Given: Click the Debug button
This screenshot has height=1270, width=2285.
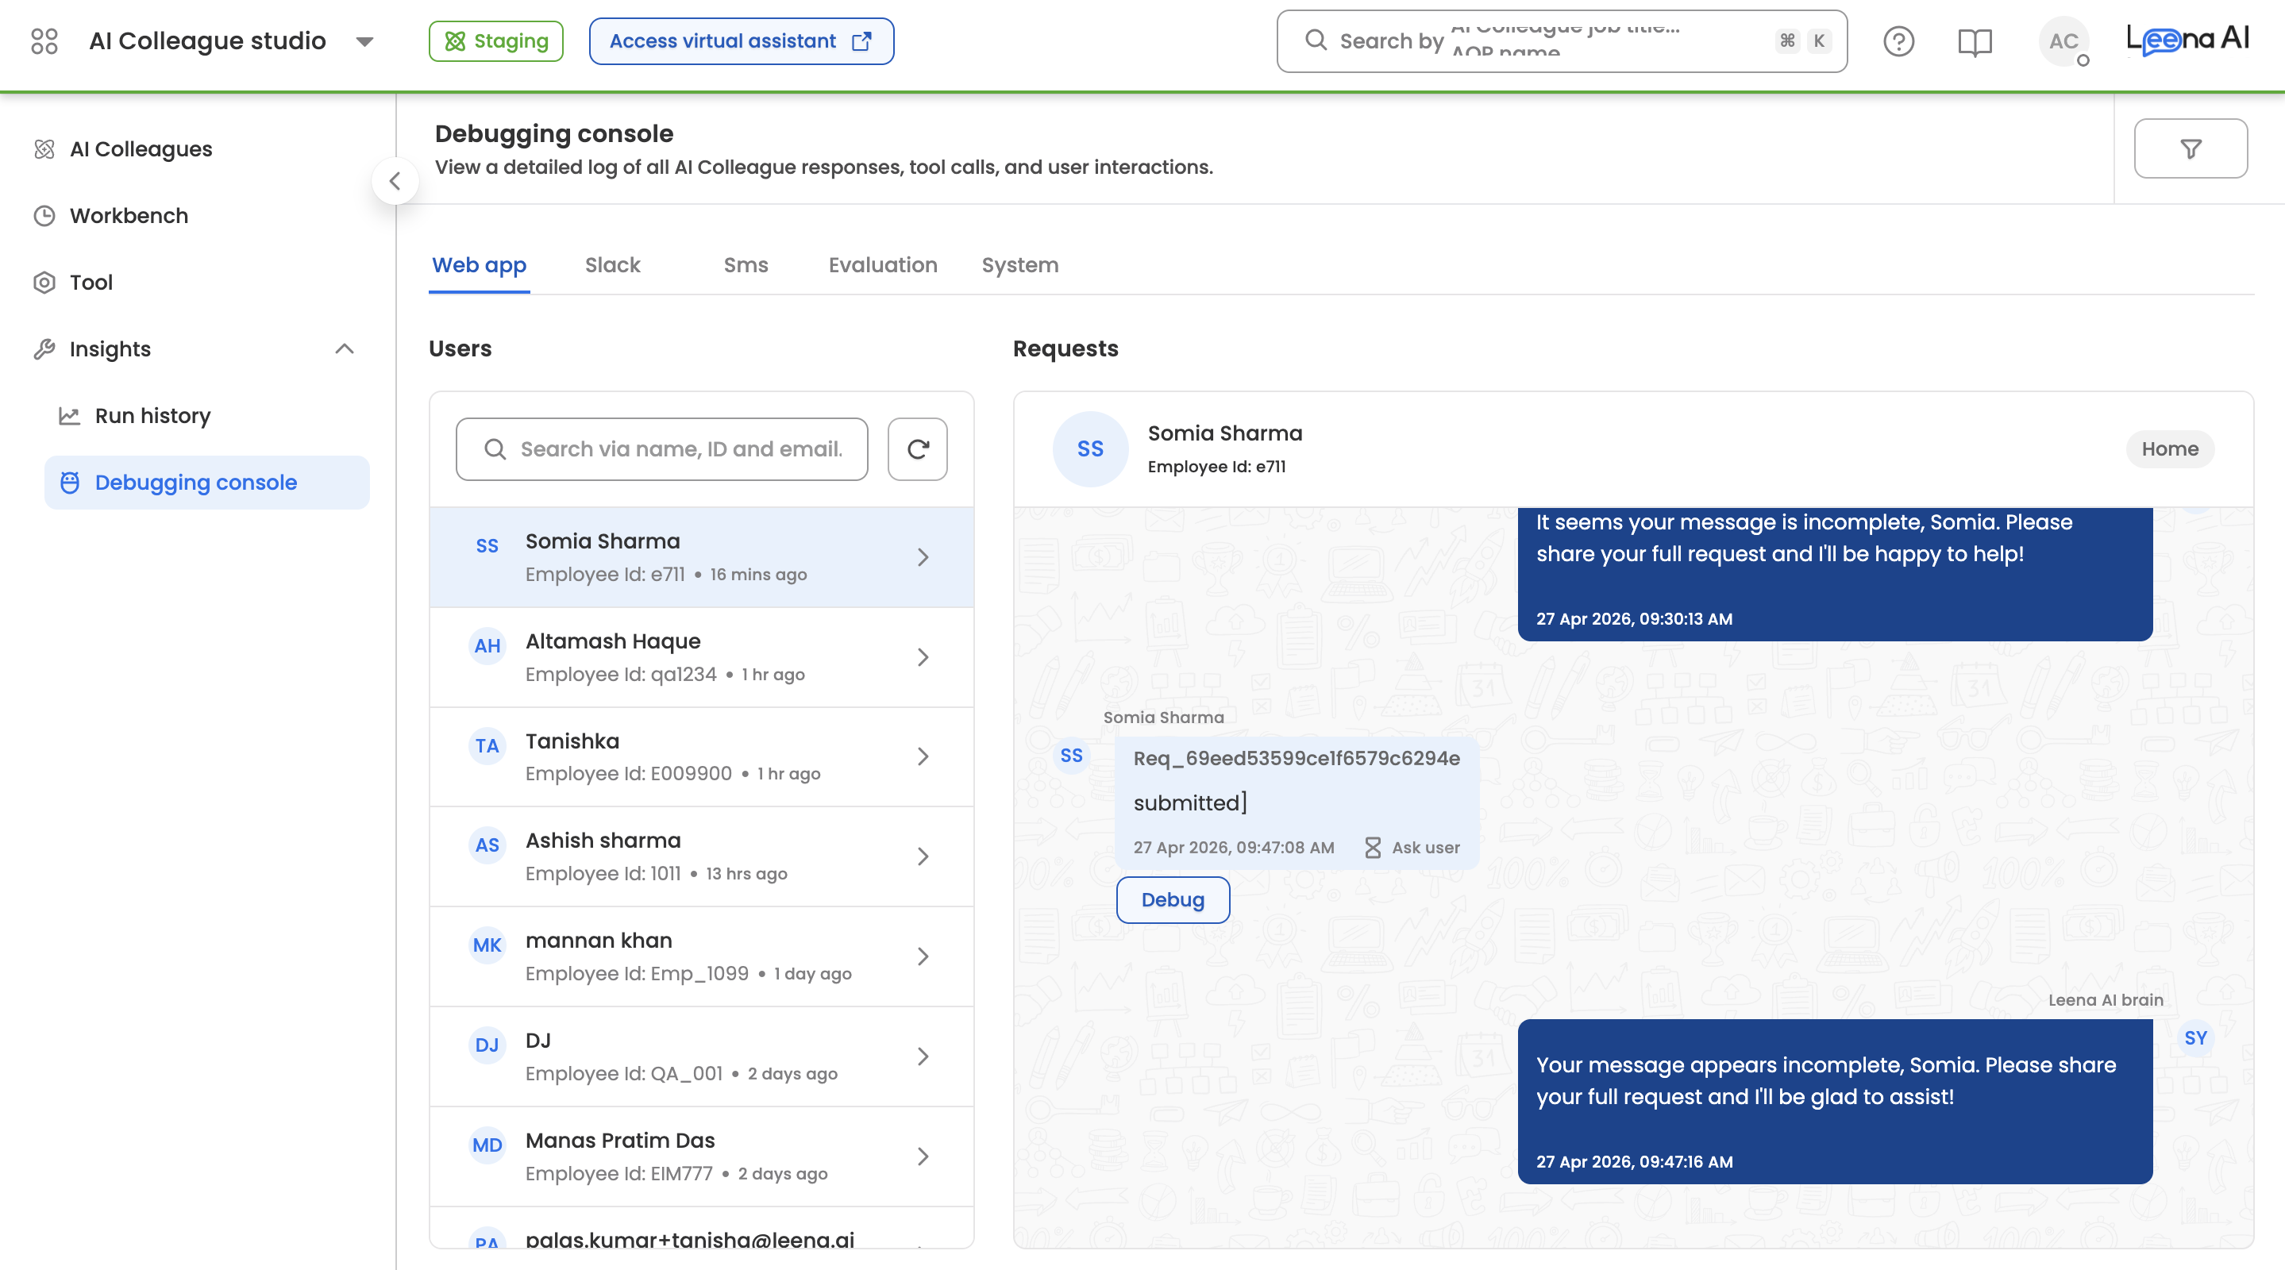Looking at the screenshot, I should click(1172, 900).
